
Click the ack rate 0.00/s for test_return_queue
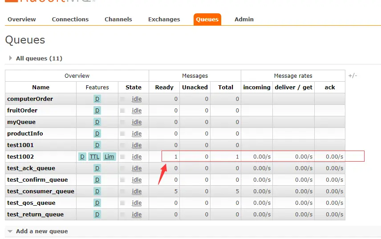[x=335, y=215]
